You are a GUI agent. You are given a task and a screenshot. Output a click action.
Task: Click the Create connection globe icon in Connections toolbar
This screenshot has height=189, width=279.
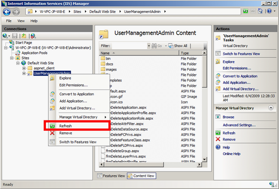click(x=5, y=36)
